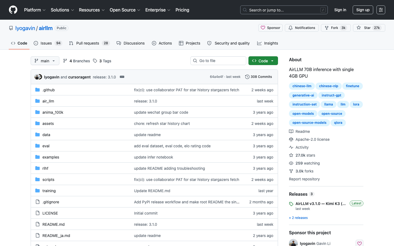
Task: Switch to the Projects tab
Action: (x=190, y=43)
